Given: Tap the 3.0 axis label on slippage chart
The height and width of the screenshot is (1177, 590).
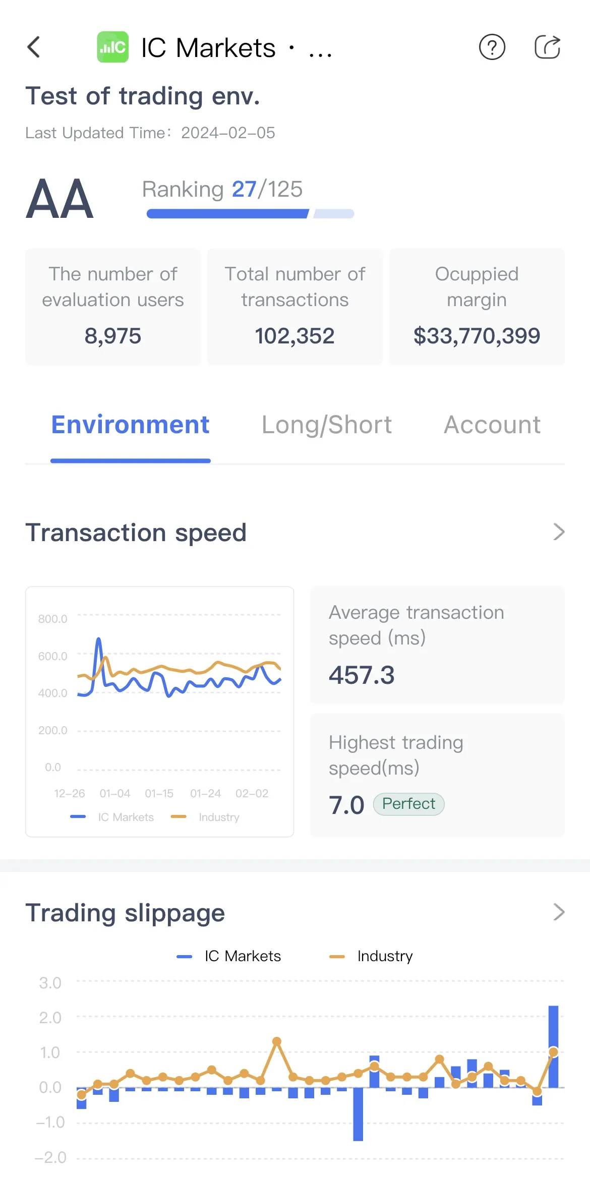Looking at the screenshot, I should (50, 983).
